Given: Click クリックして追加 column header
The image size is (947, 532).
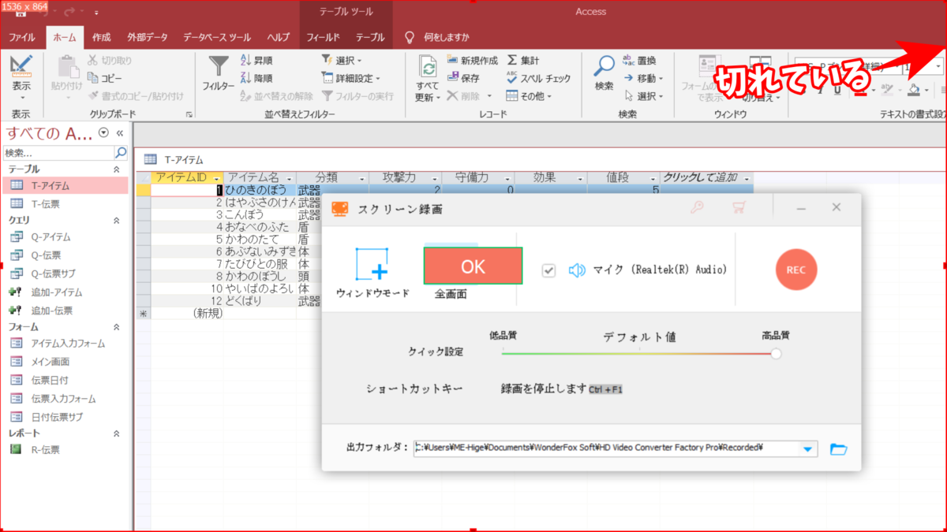Looking at the screenshot, I should point(700,178).
